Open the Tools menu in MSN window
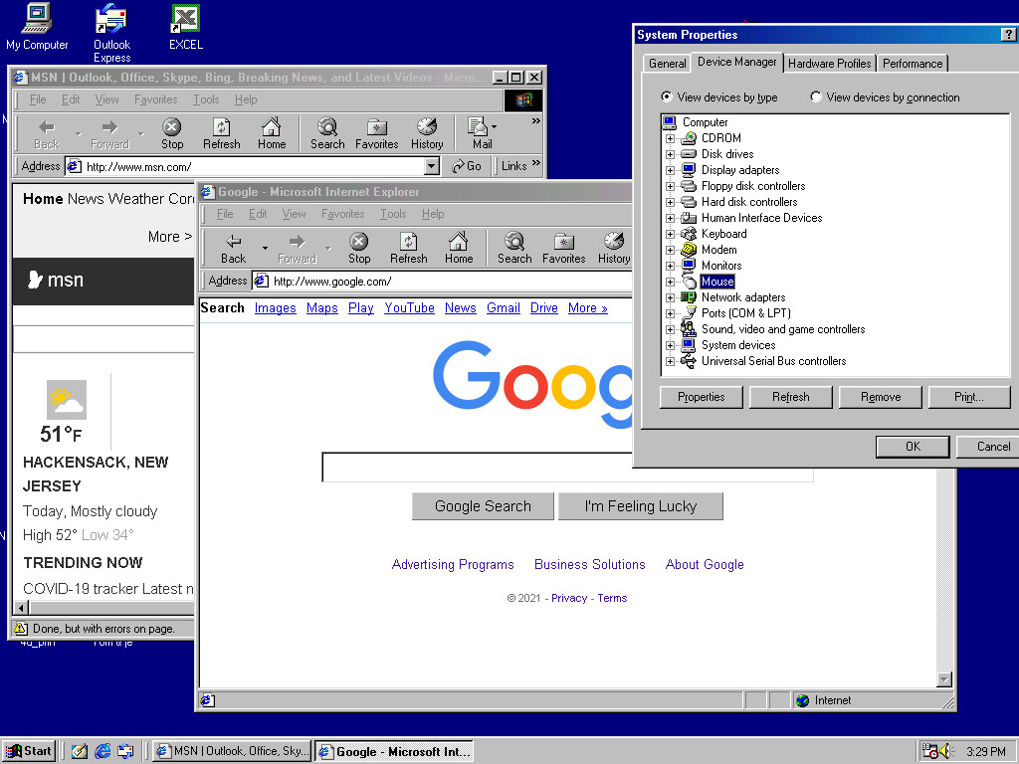This screenshot has height=764, width=1019. click(206, 99)
